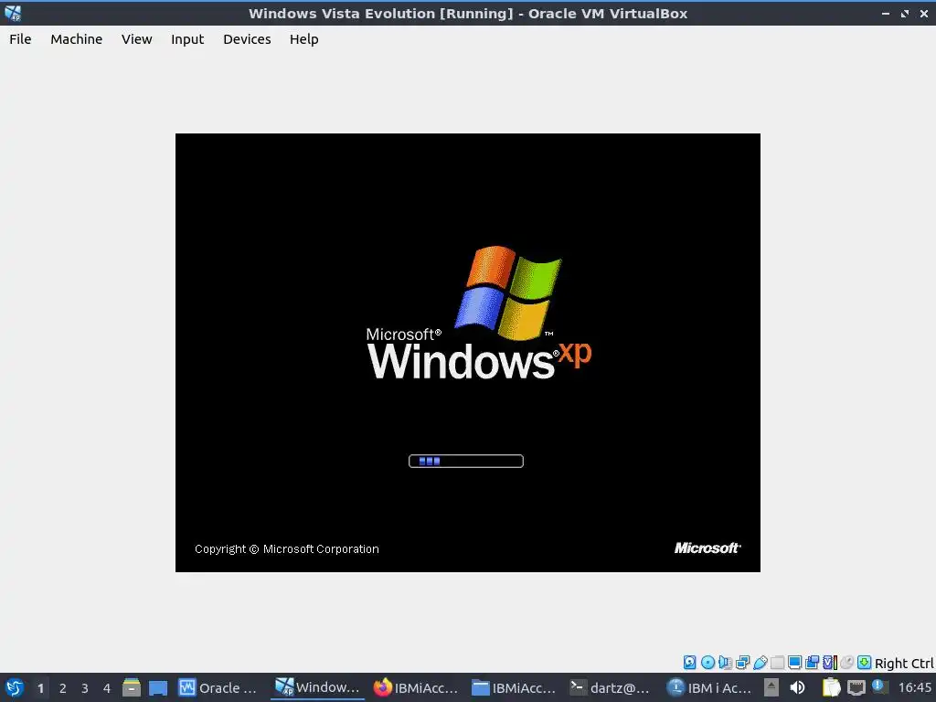The height and width of the screenshot is (702, 936).
Task: Open the Help menu
Action: pos(303,39)
